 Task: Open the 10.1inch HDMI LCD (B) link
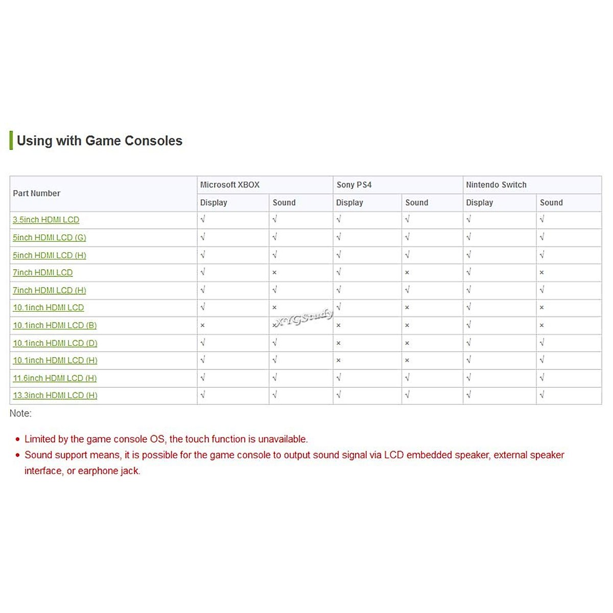tap(55, 325)
